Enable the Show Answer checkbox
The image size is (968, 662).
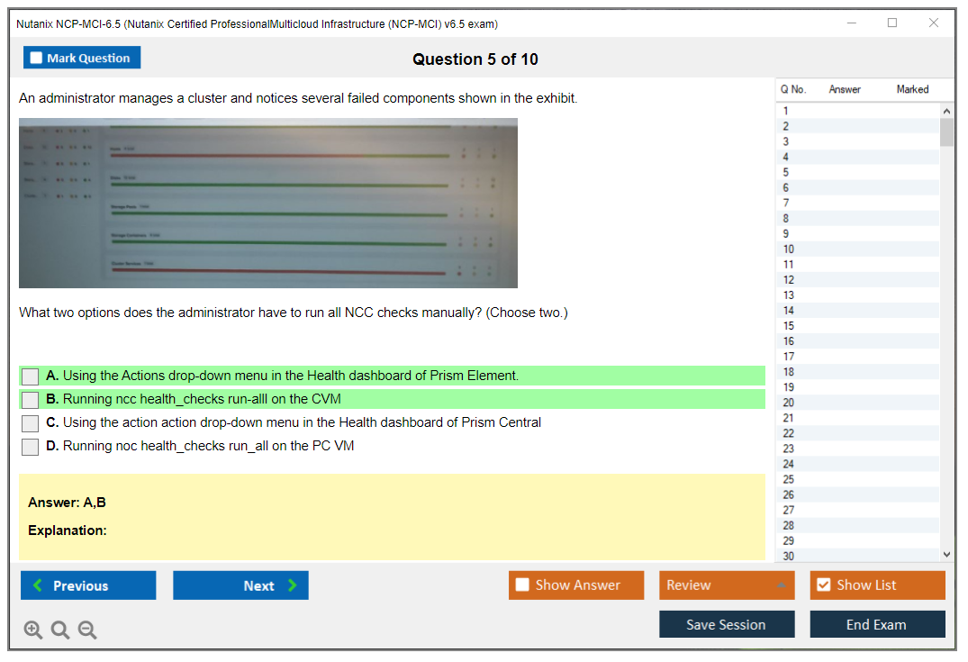[x=522, y=585]
